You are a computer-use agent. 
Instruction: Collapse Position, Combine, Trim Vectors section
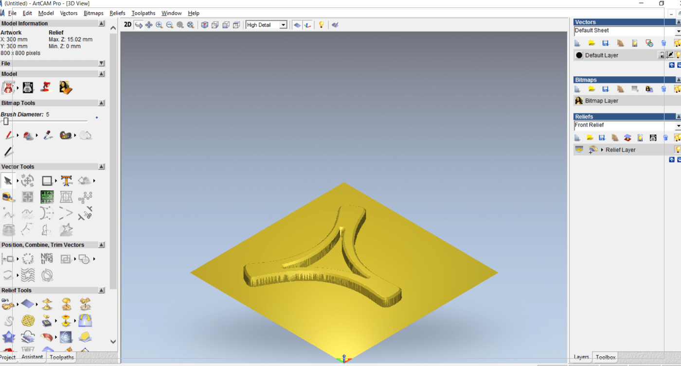tap(101, 245)
